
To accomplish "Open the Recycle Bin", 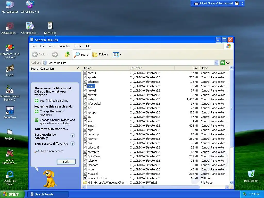I will (251, 176).
